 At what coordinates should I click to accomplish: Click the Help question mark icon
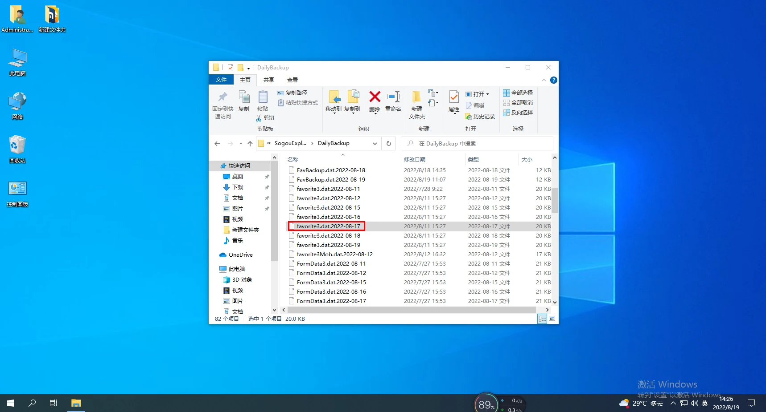pos(554,80)
